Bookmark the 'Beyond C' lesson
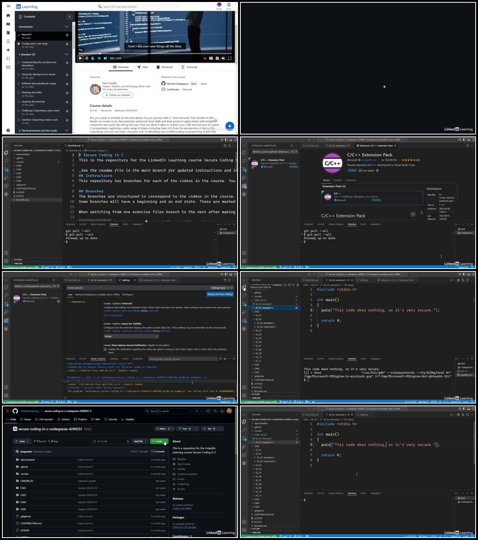 coord(67,35)
